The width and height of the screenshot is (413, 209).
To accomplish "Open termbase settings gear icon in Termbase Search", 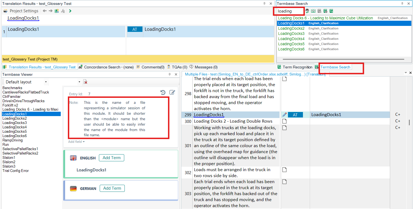I will pyautogui.click(x=325, y=11).
